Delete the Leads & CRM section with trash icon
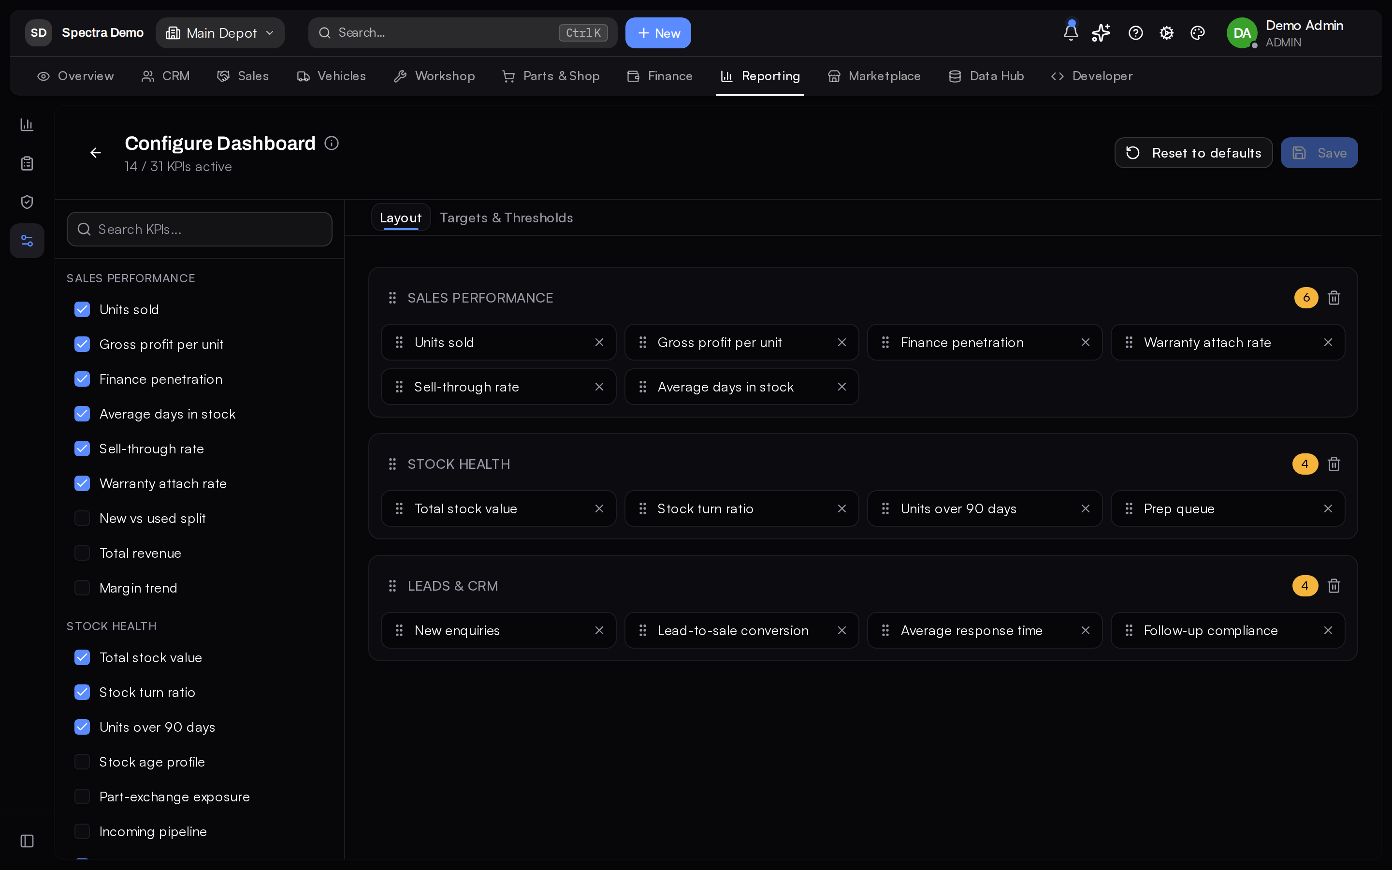1392x870 pixels. (x=1334, y=586)
